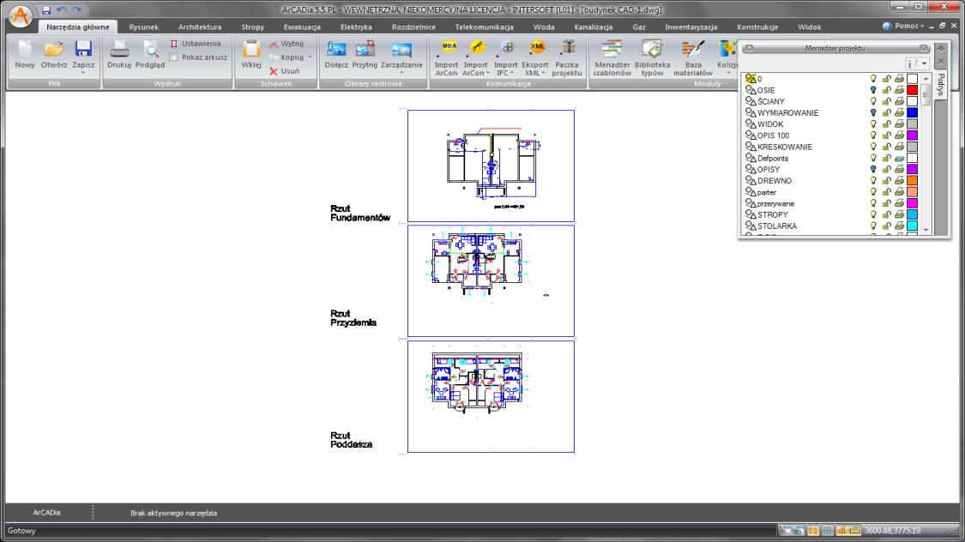
Task: Toggle visibility bulb of WYMIAROWANIE layer
Action: click(872, 112)
